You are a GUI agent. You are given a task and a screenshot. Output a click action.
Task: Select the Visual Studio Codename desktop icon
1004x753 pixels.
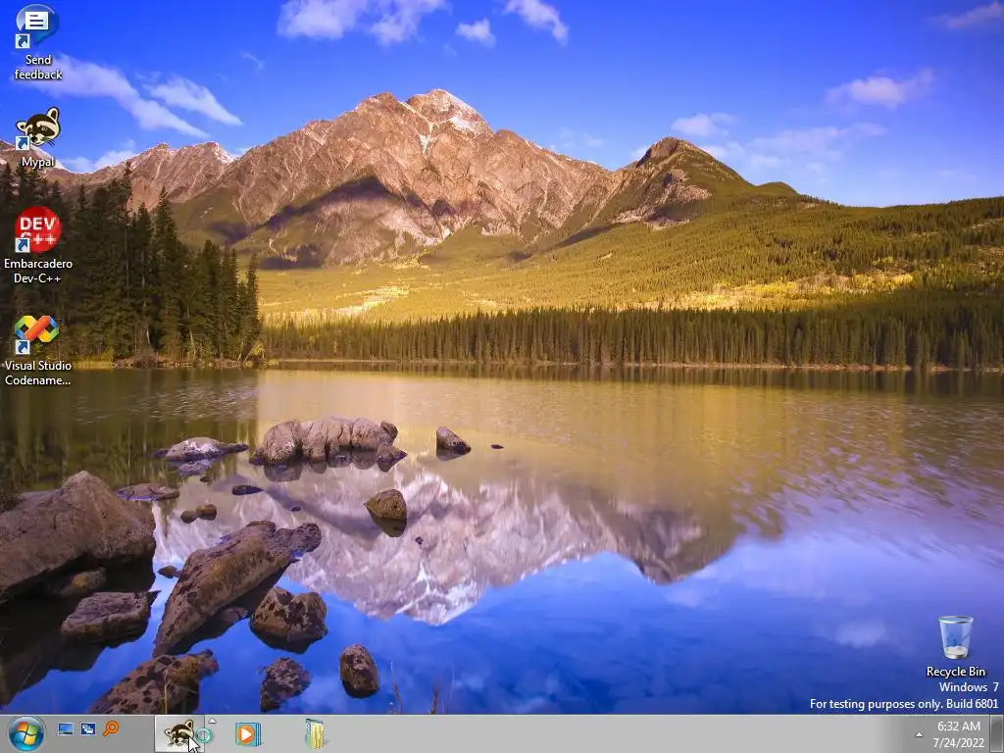pyautogui.click(x=36, y=333)
